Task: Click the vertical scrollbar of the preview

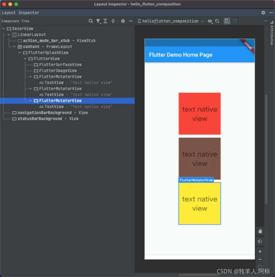Action: pyautogui.click(x=266, y=149)
